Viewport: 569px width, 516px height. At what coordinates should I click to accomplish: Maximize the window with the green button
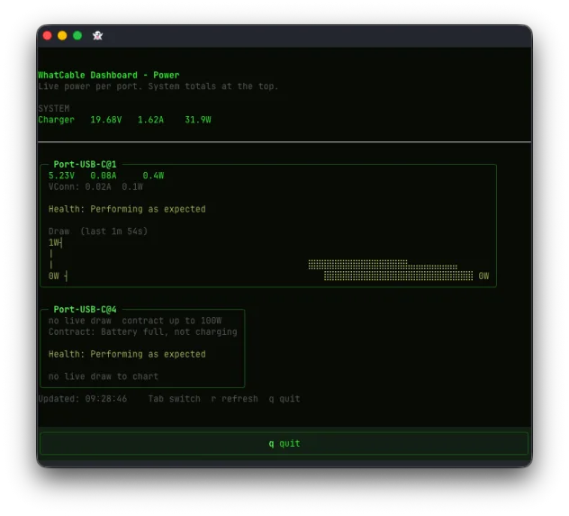coord(77,35)
